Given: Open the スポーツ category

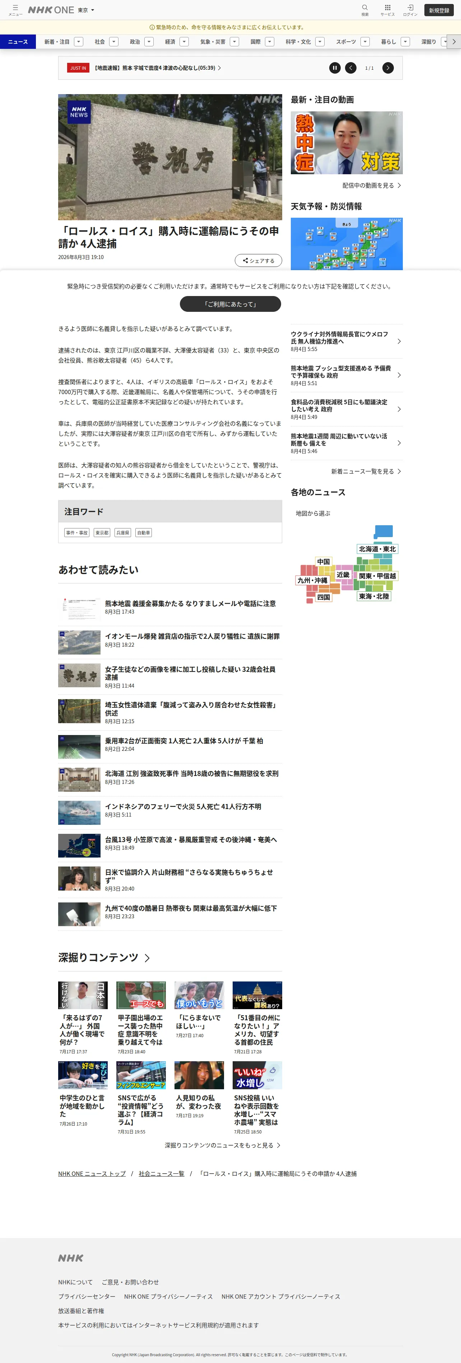Looking at the screenshot, I should coord(346,41).
